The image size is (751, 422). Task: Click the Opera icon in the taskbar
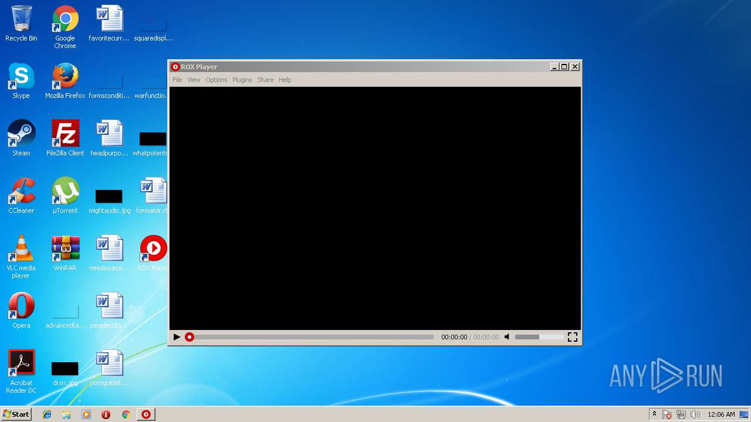[106, 414]
